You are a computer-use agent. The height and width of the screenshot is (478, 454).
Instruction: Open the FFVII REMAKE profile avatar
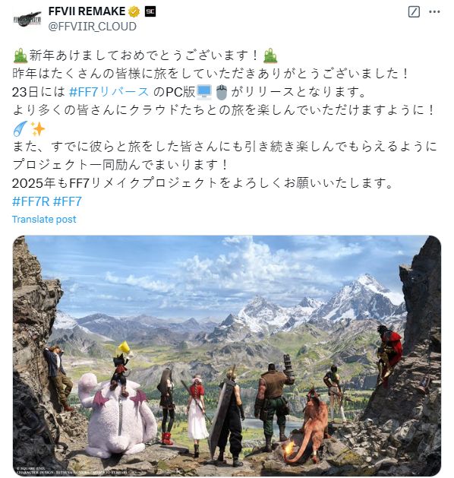point(27,19)
